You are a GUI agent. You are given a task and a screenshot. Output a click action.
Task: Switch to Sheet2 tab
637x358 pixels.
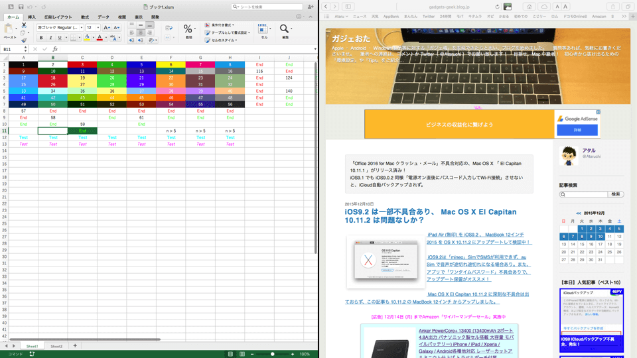point(56,346)
